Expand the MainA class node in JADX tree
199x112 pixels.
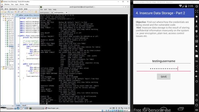tap(6, 59)
